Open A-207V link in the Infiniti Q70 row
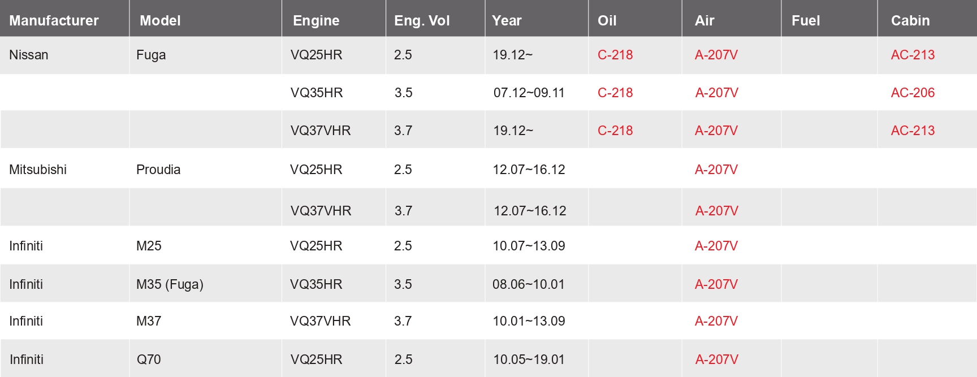 pyautogui.click(x=716, y=359)
